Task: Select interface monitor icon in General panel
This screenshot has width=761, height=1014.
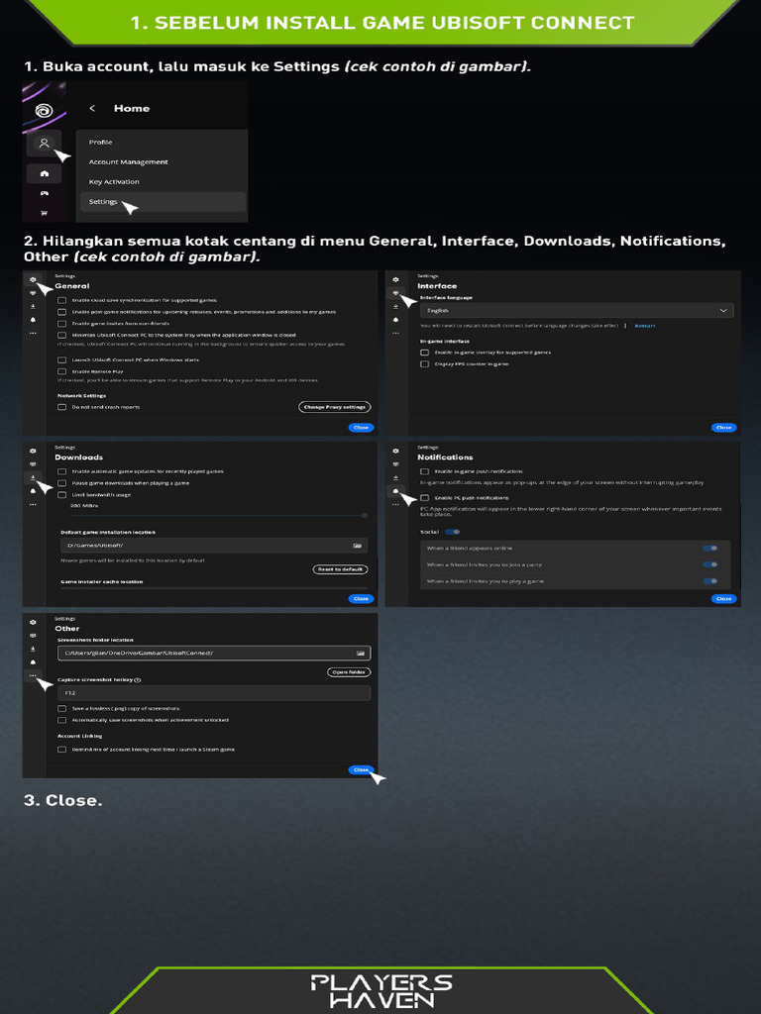Action: [33, 293]
